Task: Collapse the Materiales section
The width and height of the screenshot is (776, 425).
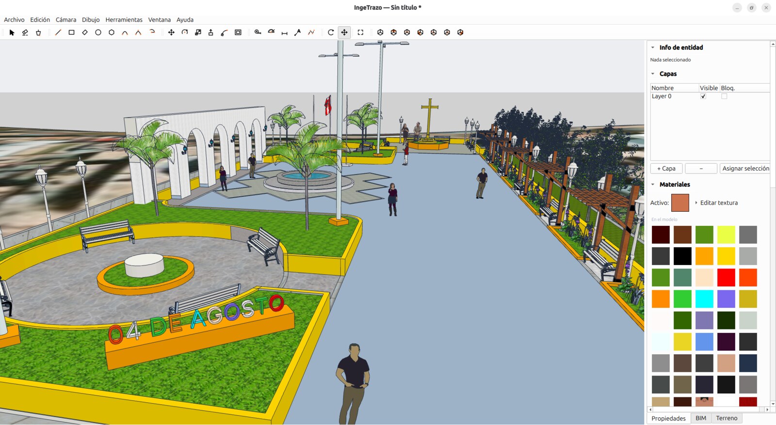Action: pos(653,185)
